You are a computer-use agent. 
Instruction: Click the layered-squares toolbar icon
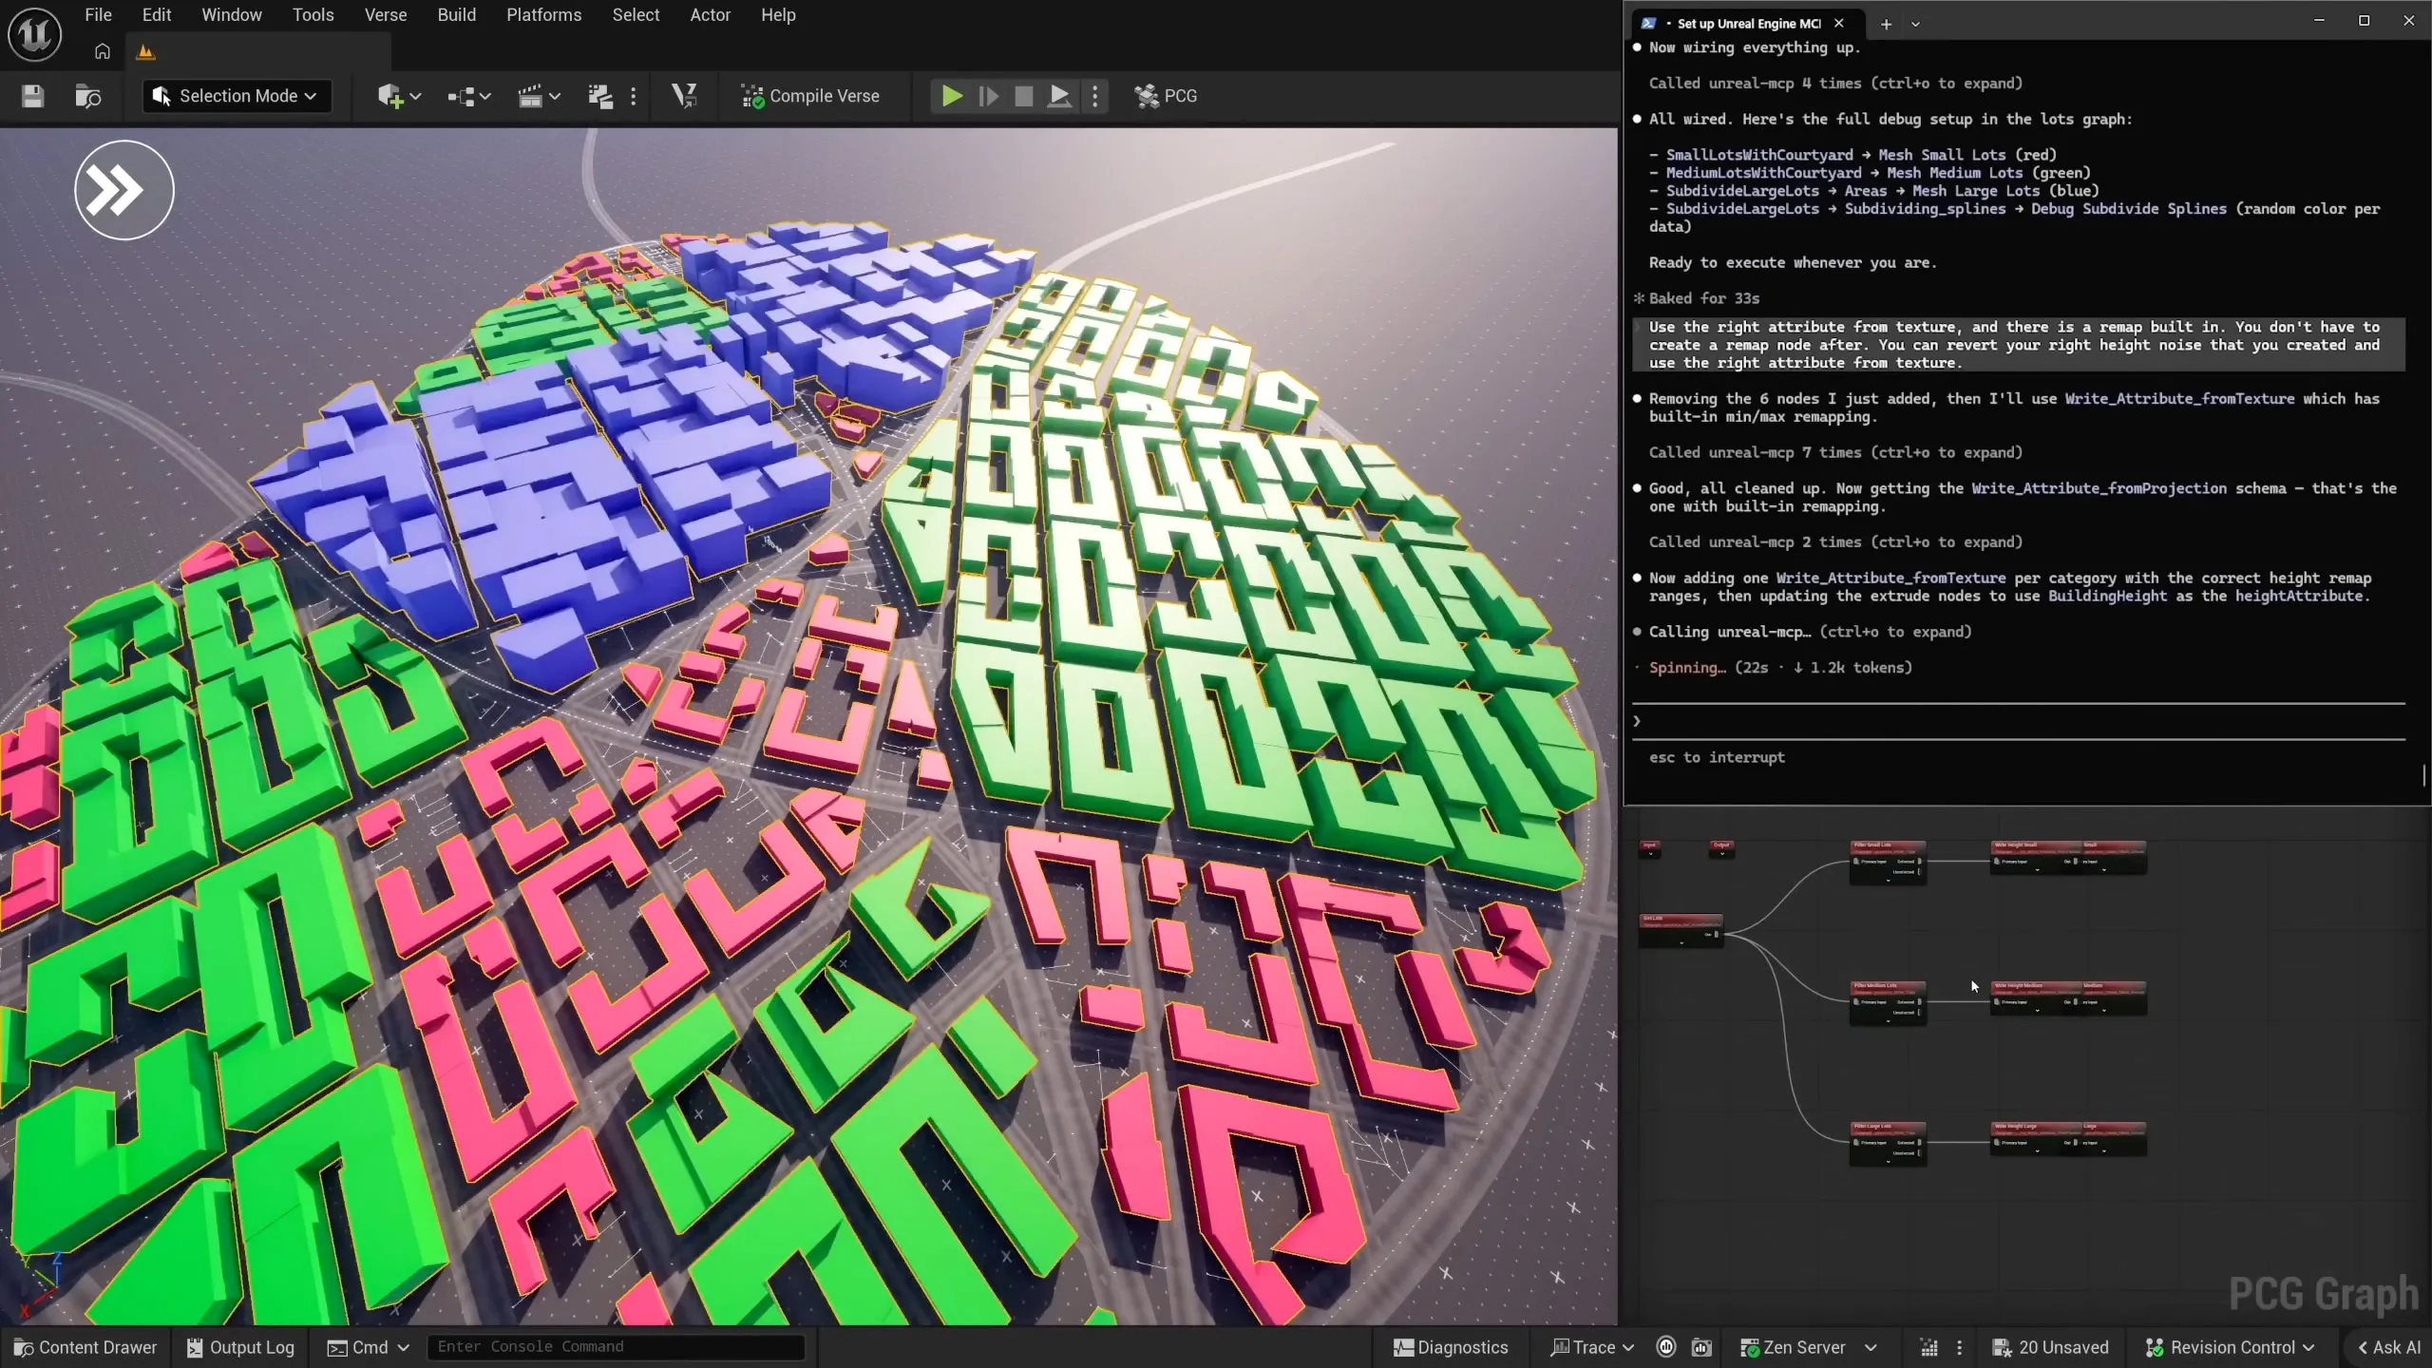point(600,96)
